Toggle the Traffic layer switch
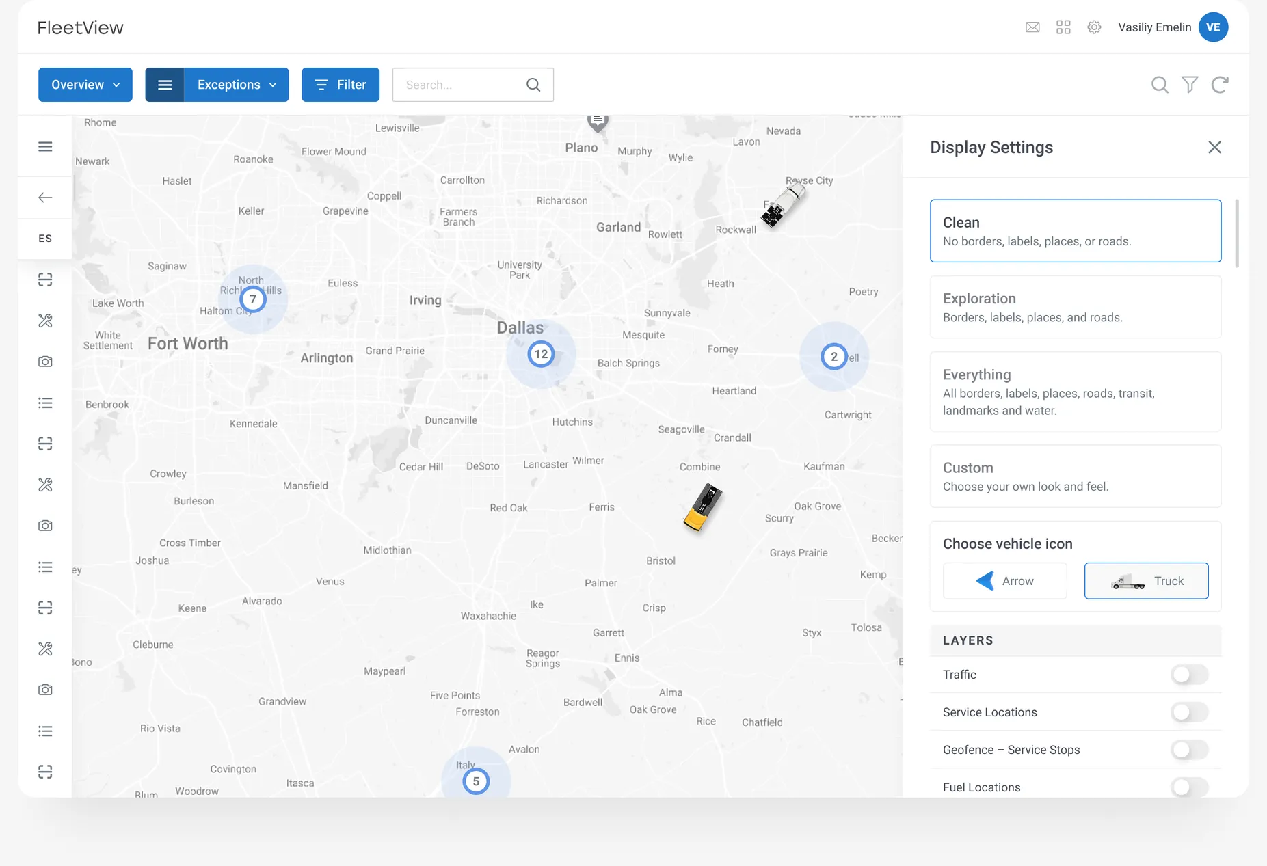Screen dimensions: 1267x866 [x=1189, y=675]
